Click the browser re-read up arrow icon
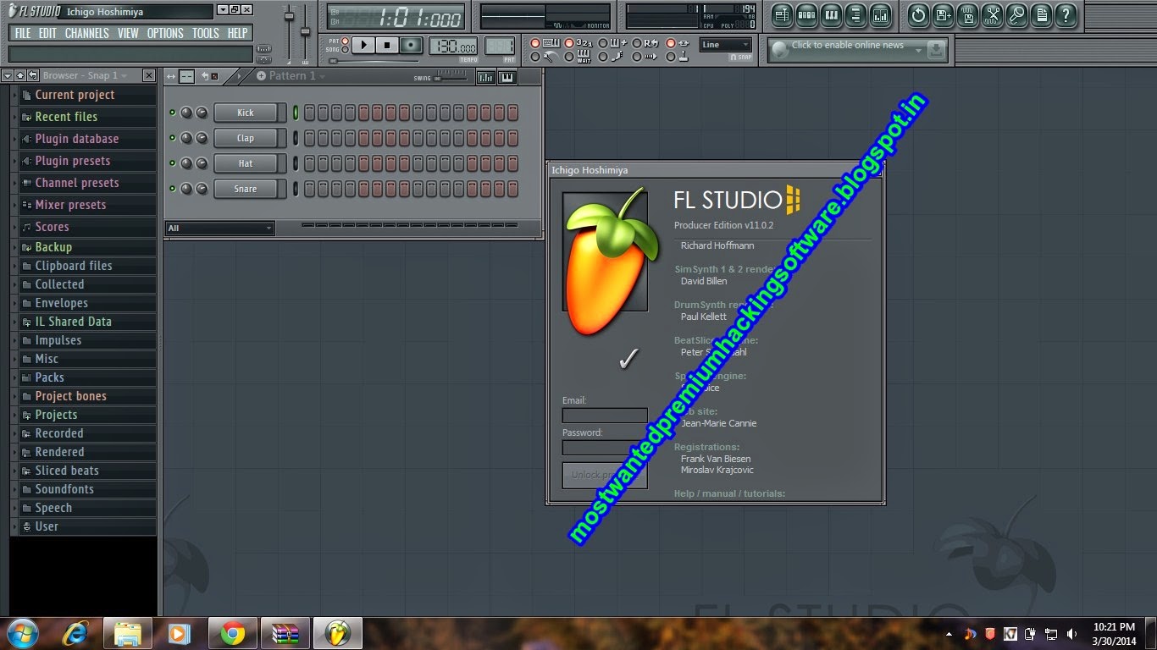This screenshot has height=650, width=1157. pyautogui.click(x=20, y=75)
